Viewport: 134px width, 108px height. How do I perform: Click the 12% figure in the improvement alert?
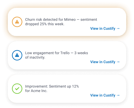75,86
